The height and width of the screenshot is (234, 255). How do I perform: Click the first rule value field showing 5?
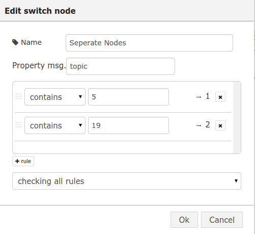point(128,97)
